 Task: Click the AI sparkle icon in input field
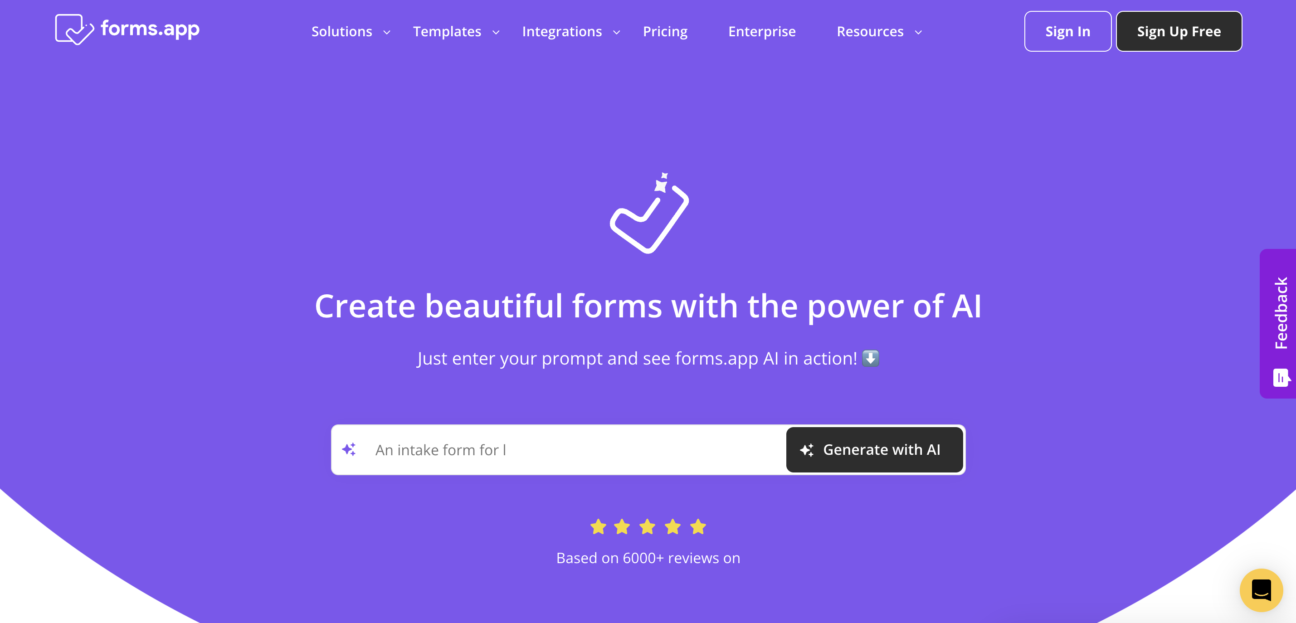click(x=349, y=449)
